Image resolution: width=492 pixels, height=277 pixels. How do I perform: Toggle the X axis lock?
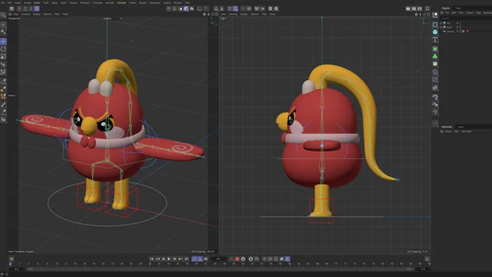pyautogui.click(x=19, y=9)
